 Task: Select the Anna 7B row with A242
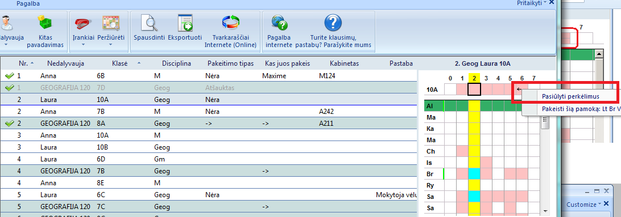[x=209, y=112]
